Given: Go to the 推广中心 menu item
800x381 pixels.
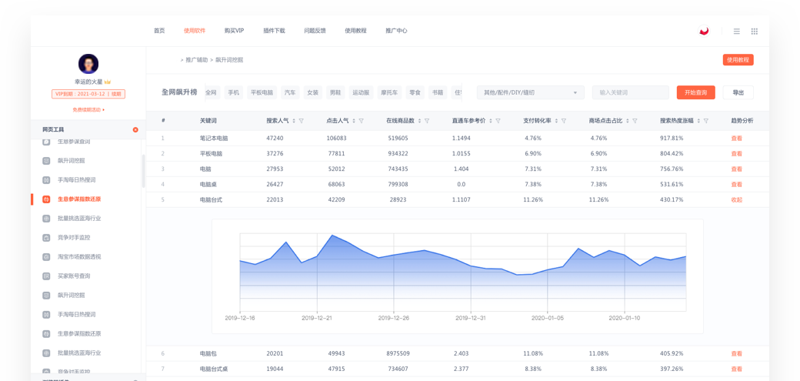Looking at the screenshot, I should coord(396,31).
